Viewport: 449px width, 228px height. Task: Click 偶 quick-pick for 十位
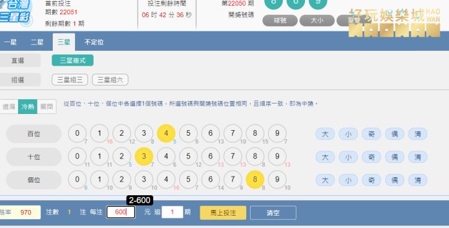394,157
